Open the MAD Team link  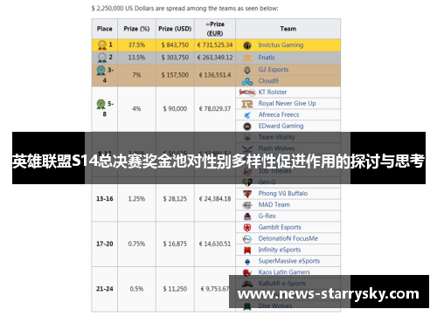274,205
